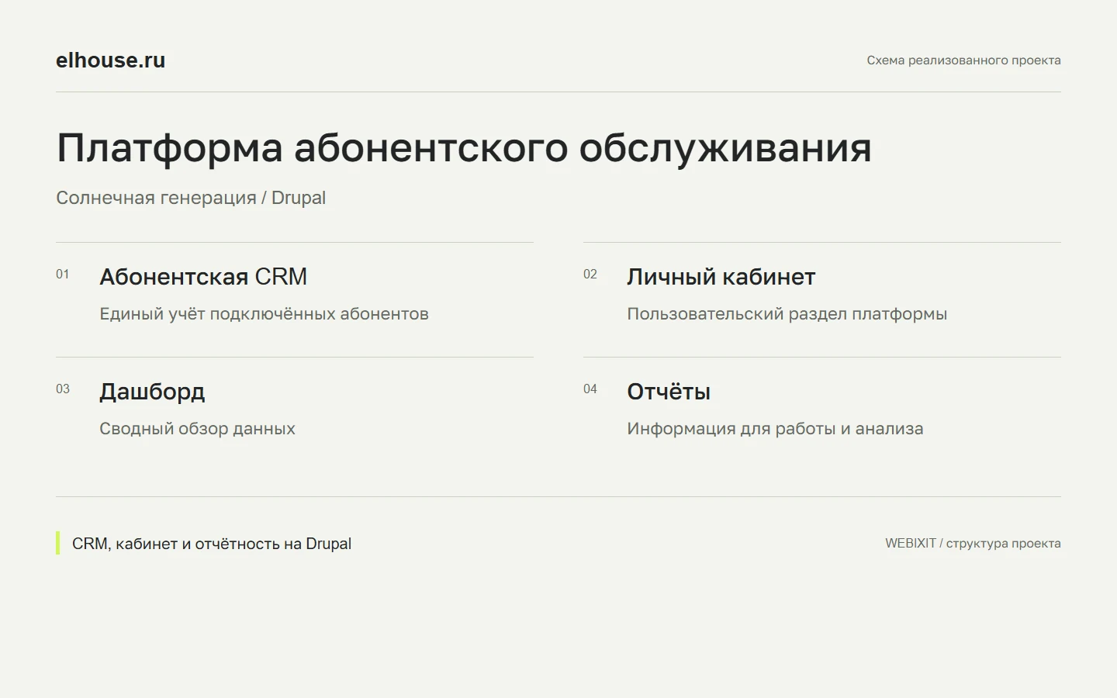The image size is (1117, 698).
Task: Click the elhouse.ru site name
Action: pyautogui.click(x=110, y=60)
